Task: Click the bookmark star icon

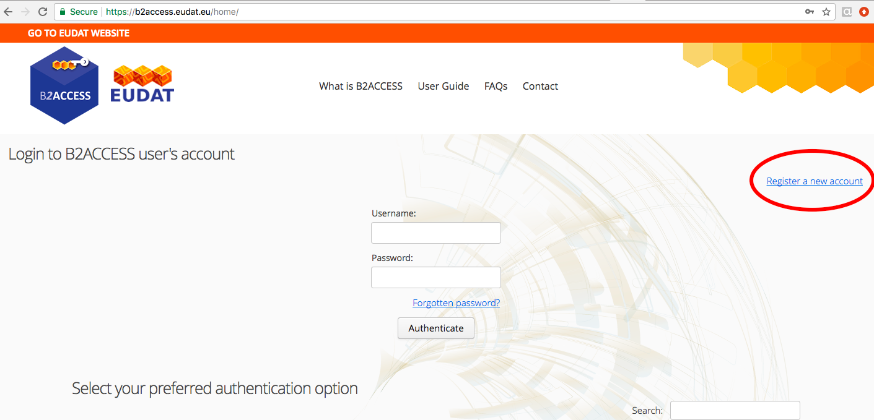Action: point(826,11)
